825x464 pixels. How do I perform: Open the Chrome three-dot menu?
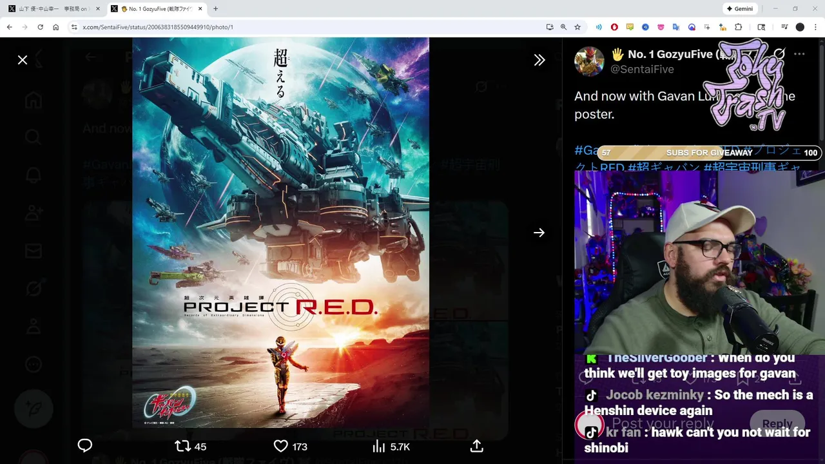tap(816, 27)
